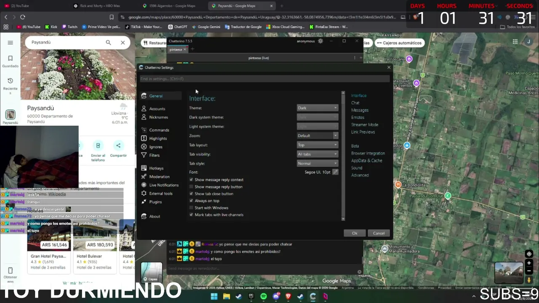Image resolution: width=539 pixels, height=303 pixels.
Task: Click the Cajeros automáticos chip in Google Maps
Action: (x=399, y=43)
